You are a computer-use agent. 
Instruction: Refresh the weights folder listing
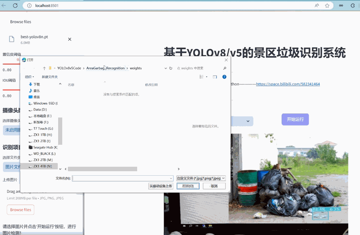tap(171, 68)
